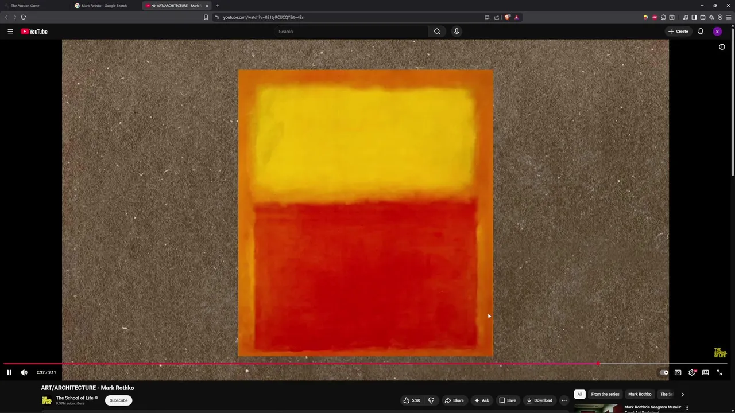Select the All filter chip
Screen dimensions: 735x413
click(579, 394)
